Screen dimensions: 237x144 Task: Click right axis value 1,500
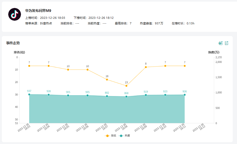point(219,77)
